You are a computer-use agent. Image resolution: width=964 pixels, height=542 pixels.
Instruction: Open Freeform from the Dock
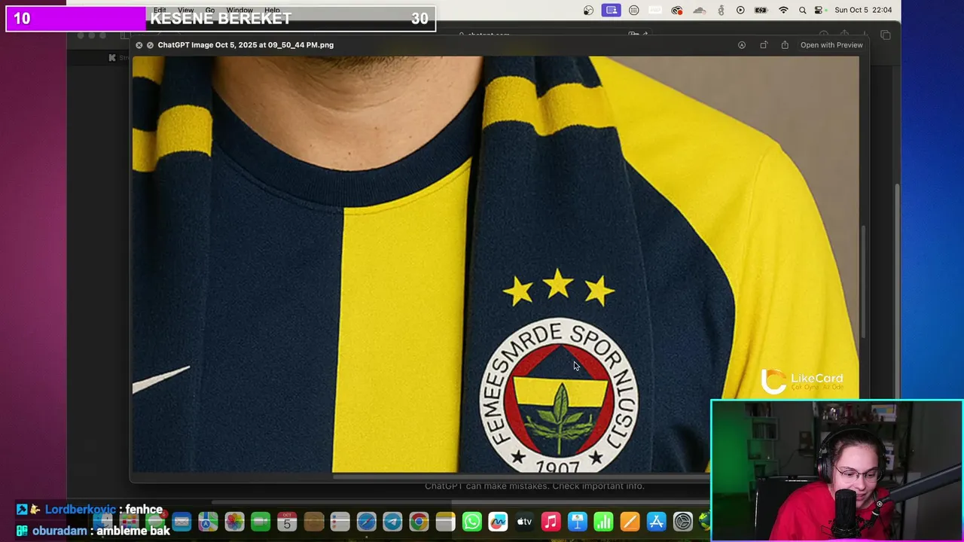pos(498,522)
